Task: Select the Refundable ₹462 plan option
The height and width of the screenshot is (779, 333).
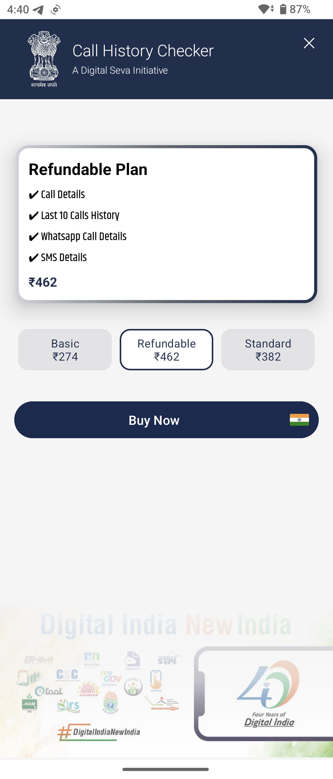Action: point(166,350)
